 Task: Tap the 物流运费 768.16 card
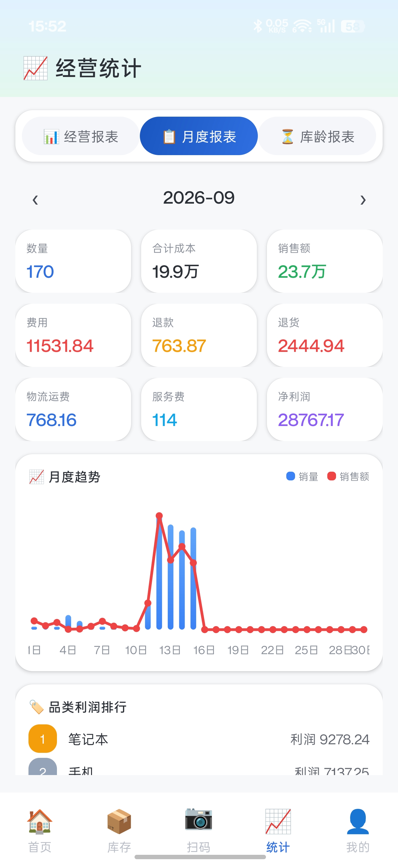click(x=73, y=409)
